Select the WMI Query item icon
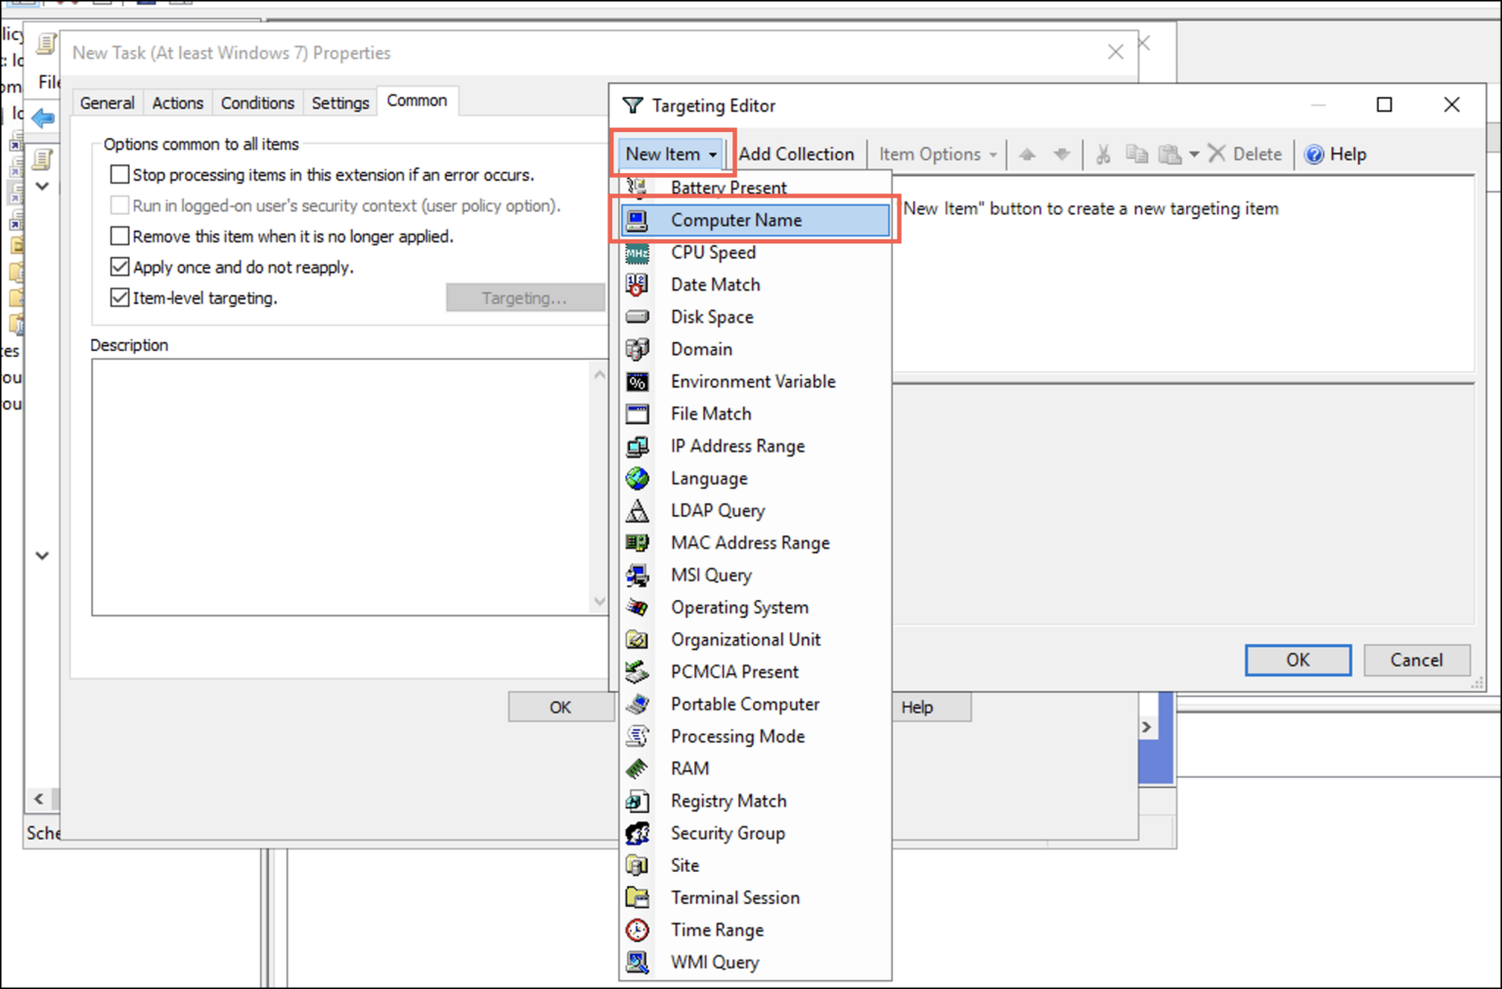The image size is (1502, 989). 638,962
